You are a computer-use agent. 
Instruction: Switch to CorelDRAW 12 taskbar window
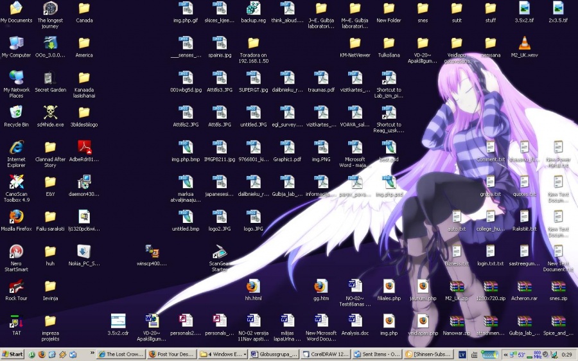[324, 355]
